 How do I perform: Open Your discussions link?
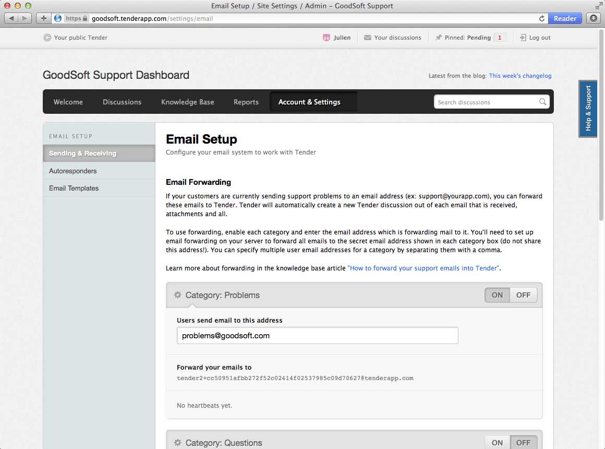coord(397,38)
